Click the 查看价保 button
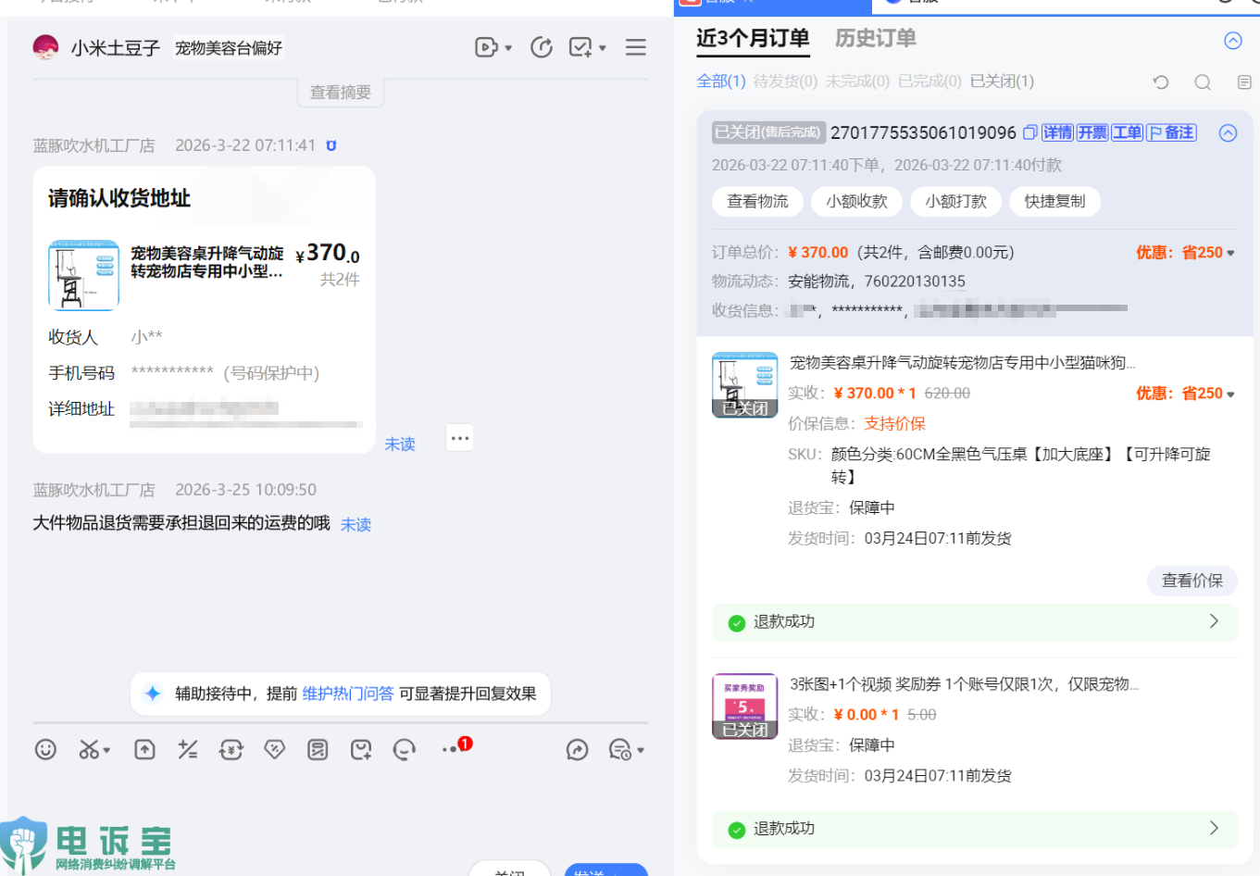 1191,581
